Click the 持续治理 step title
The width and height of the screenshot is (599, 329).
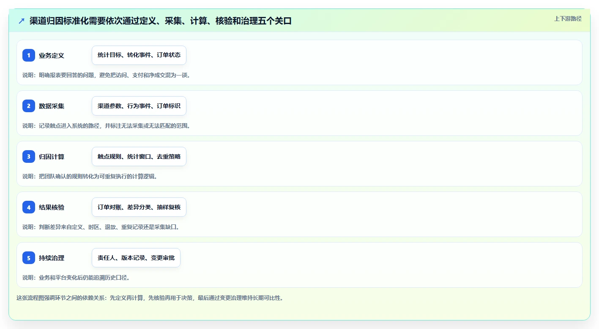pos(52,258)
